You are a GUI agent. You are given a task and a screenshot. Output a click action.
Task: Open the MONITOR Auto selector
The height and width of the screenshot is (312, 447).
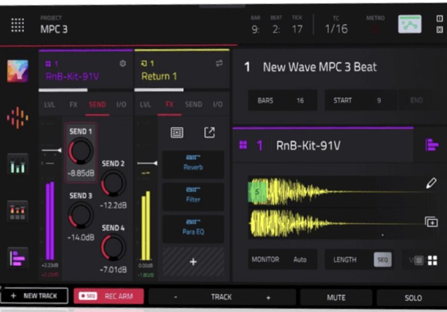(283, 260)
